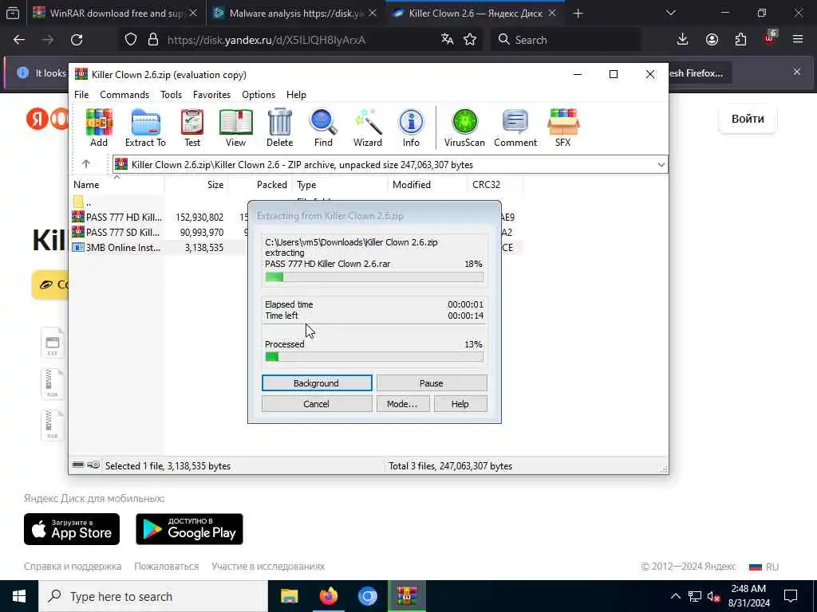The height and width of the screenshot is (612, 817).
Task: Show hidden system tray icons
Action: pos(675,596)
